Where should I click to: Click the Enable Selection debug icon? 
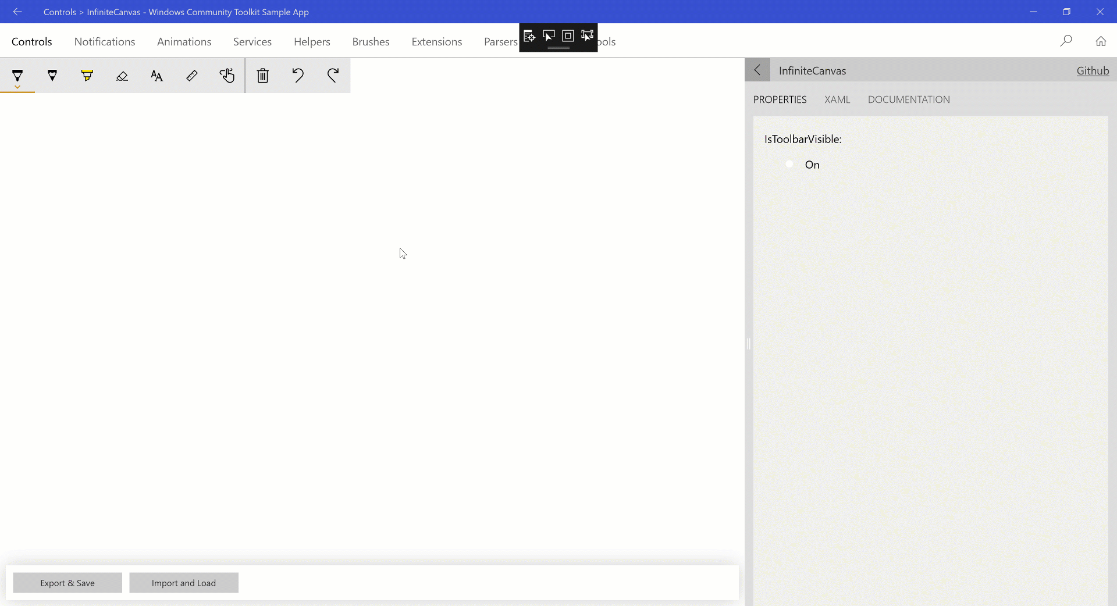click(x=549, y=36)
